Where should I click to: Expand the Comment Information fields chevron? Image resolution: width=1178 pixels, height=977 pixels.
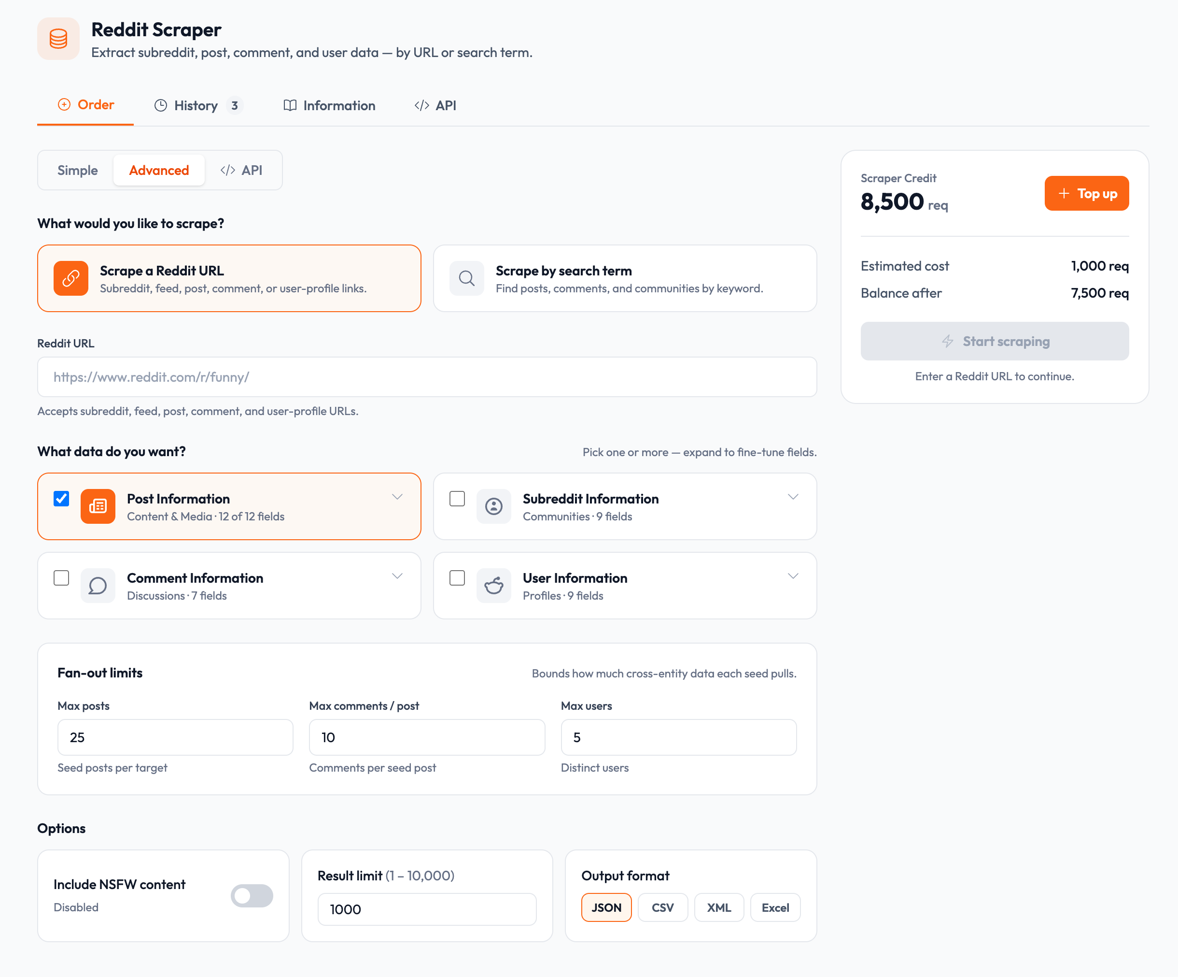[x=397, y=576]
